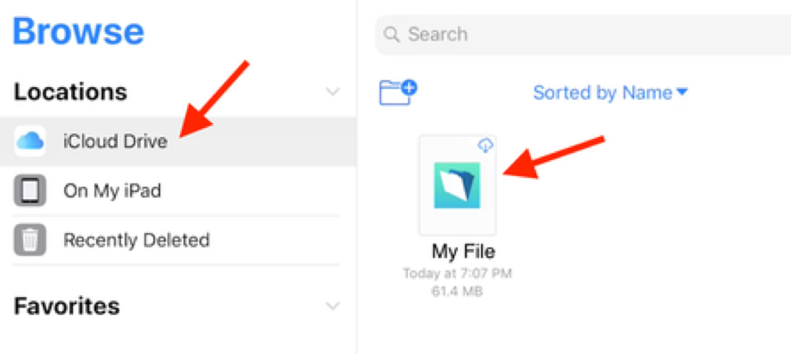This screenshot has height=354, width=791.
Task: Click the arrow beside Sorted by Name
Action: pos(682,91)
